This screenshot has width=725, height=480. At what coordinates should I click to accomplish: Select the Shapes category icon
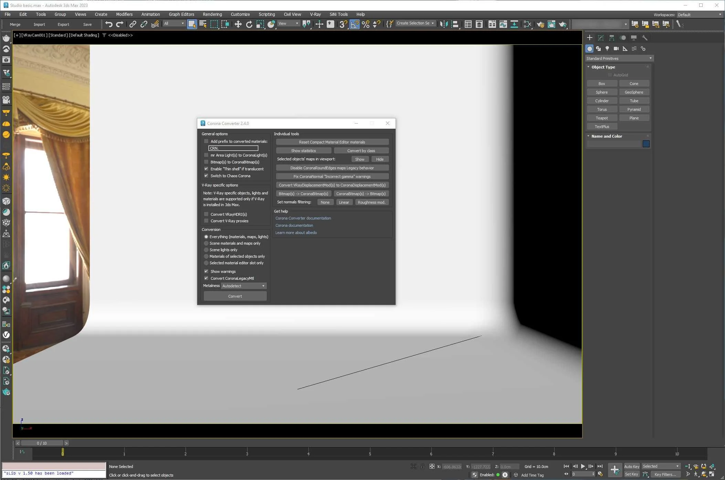pos(598,49)
